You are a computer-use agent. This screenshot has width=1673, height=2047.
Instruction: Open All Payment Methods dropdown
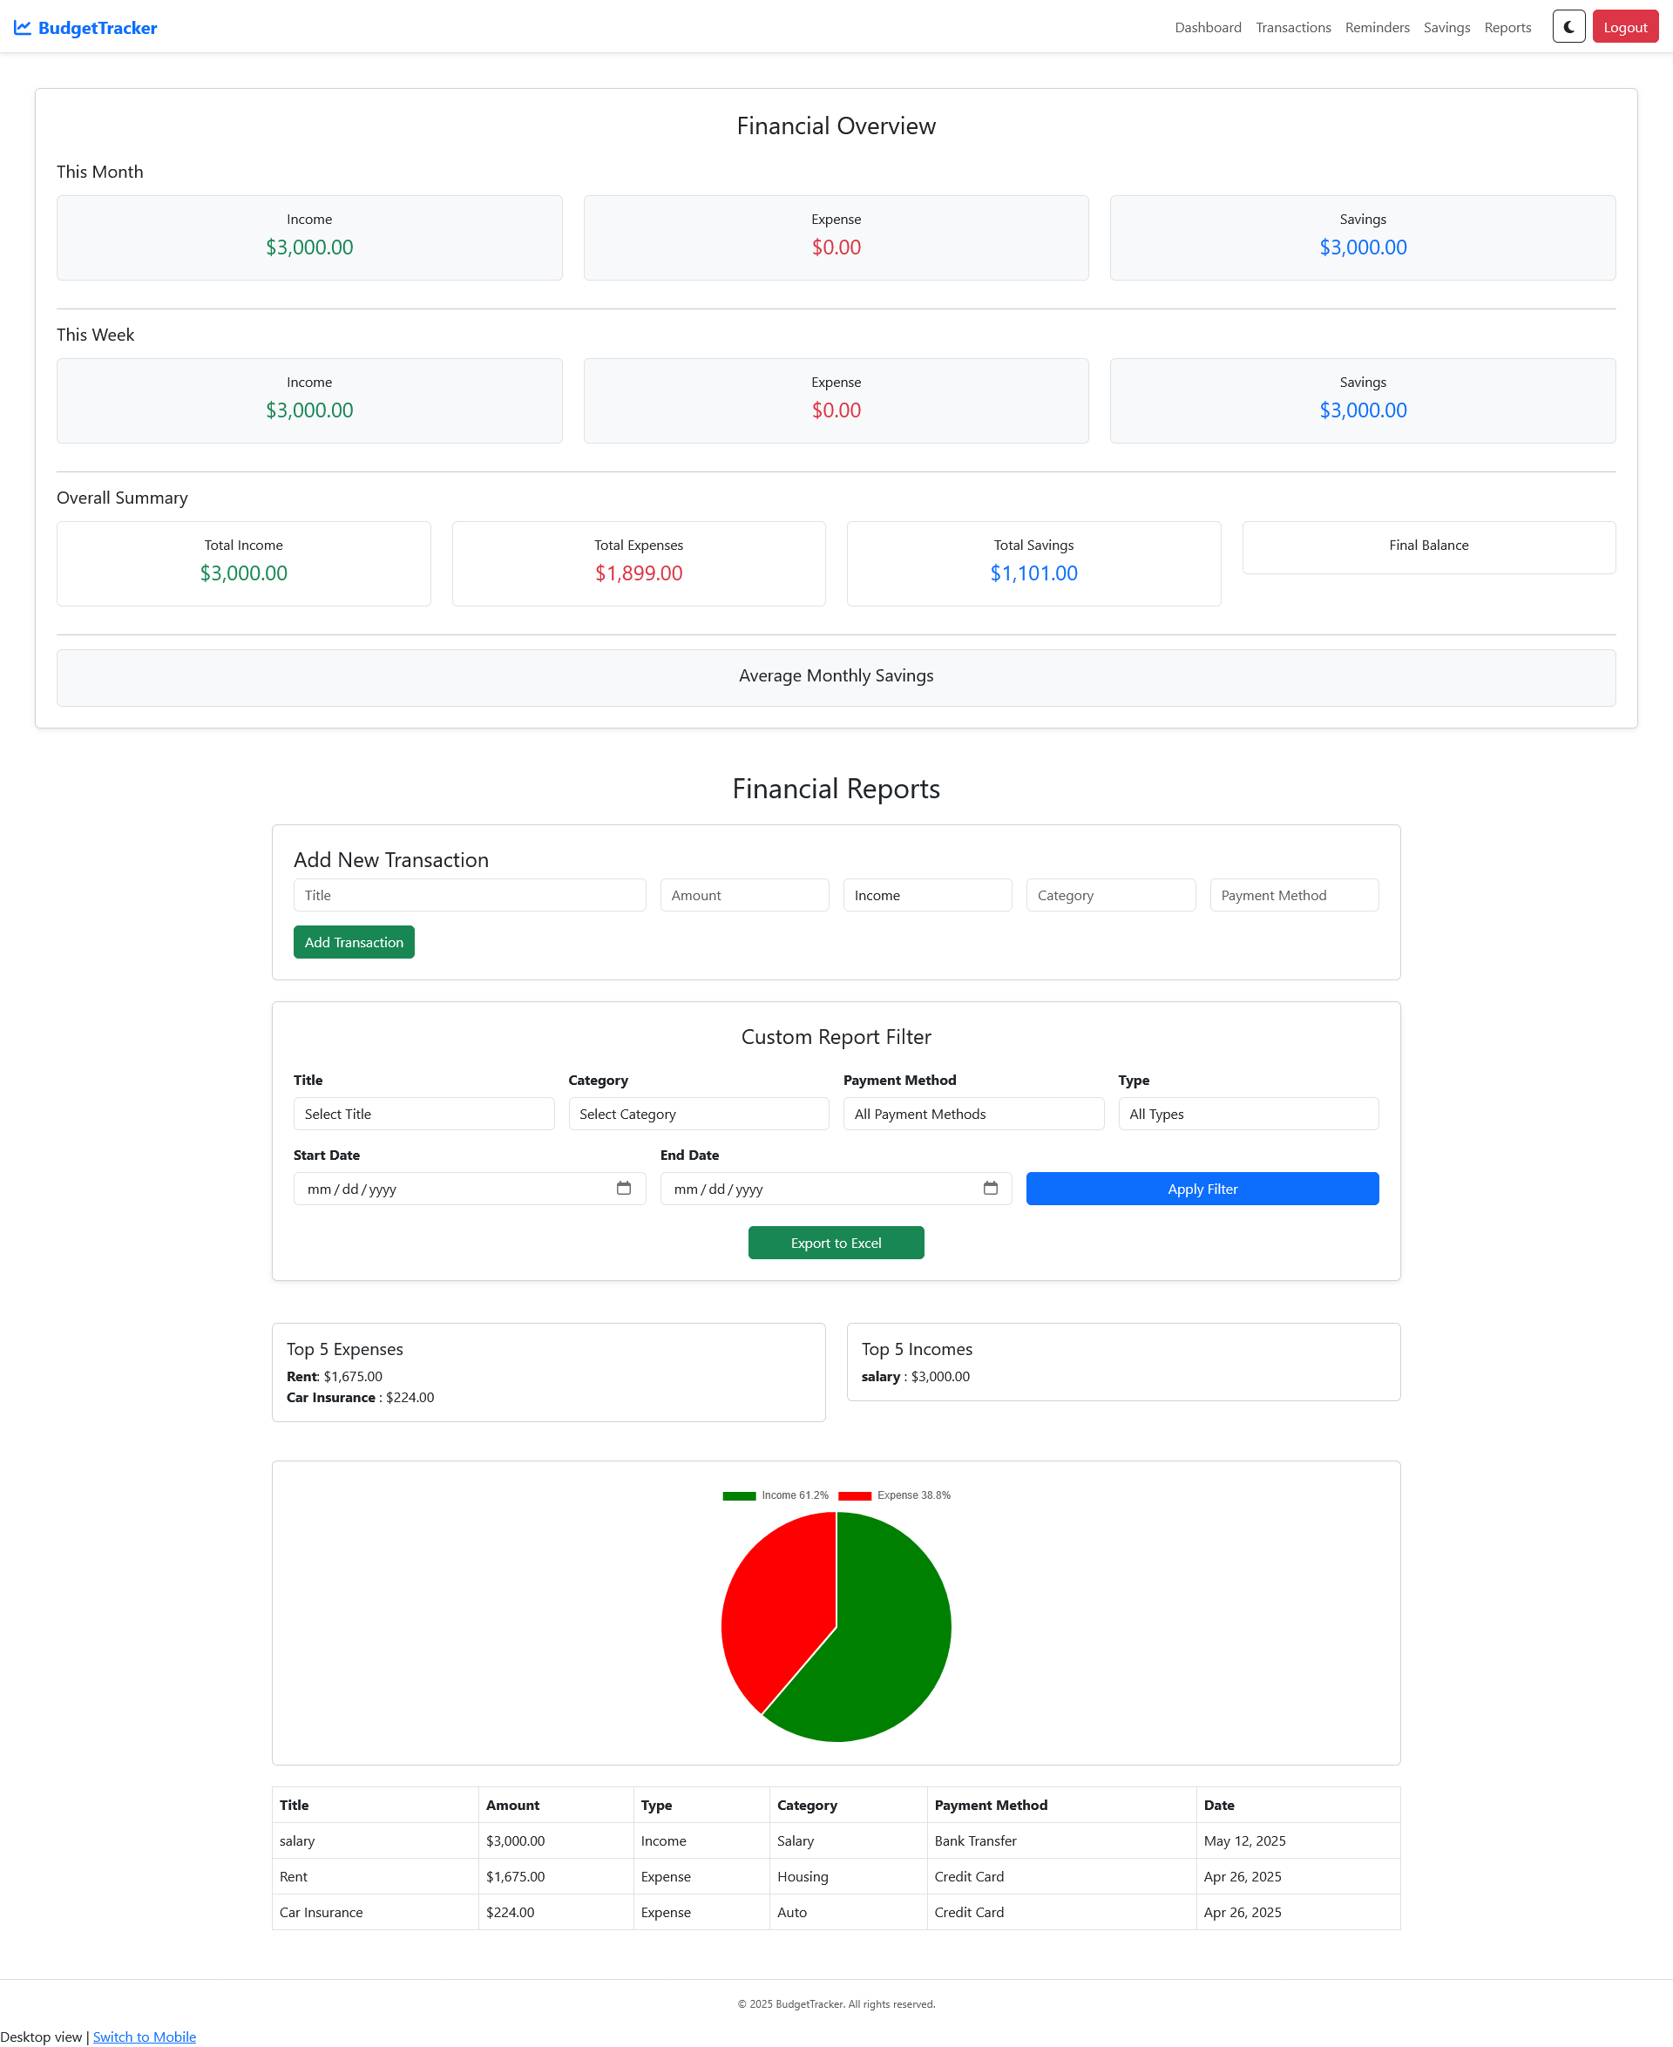pos(972,1114)
